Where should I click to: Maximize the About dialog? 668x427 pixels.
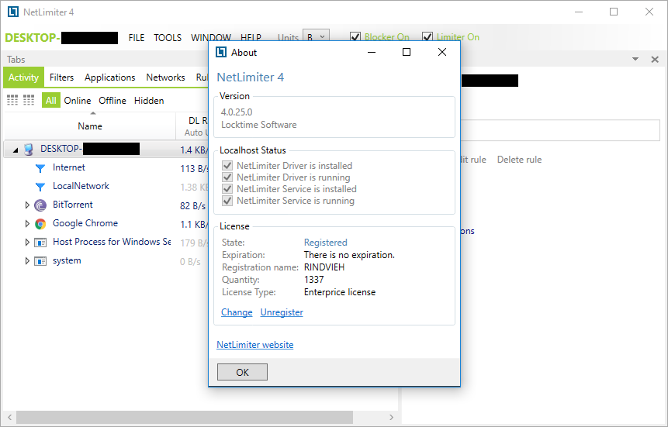(407, 52)
